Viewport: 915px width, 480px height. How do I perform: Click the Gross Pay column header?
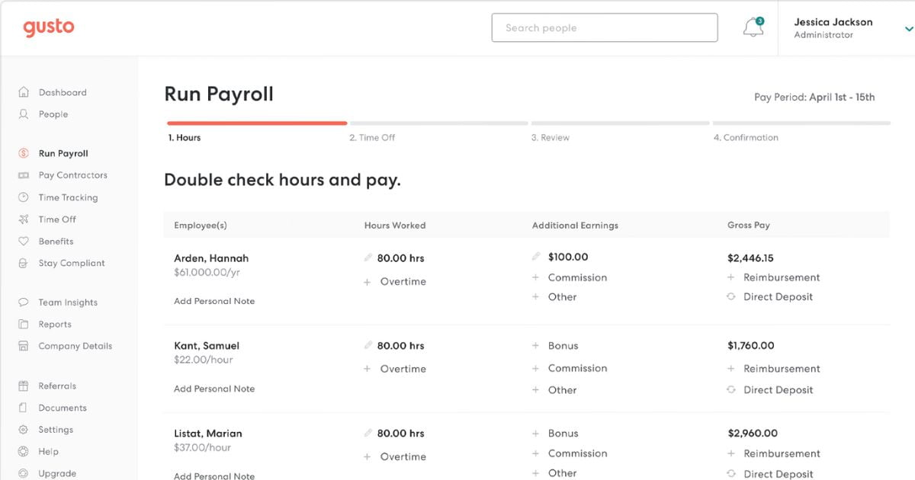(749, 226)
